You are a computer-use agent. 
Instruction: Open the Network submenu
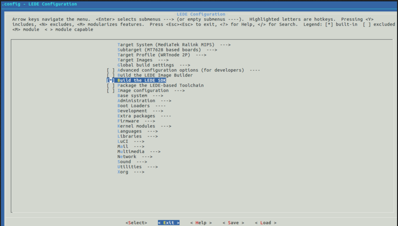tap(135, 156)
